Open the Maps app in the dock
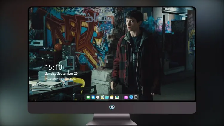The height and width of the screenshot is (126, 224). point(102,97)
